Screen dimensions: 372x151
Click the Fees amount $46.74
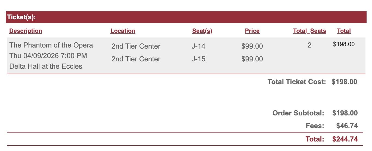[347, 126]
